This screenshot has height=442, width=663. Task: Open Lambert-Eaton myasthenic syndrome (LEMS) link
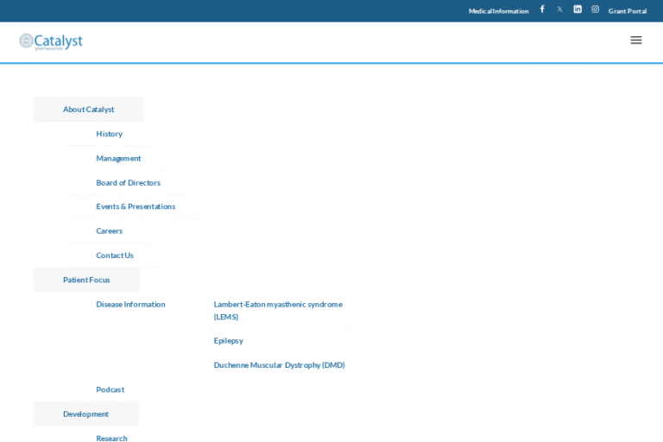[277, 310]
